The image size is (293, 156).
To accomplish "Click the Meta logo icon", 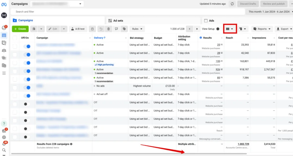I will pyautogui.click(x=4, y=4).
